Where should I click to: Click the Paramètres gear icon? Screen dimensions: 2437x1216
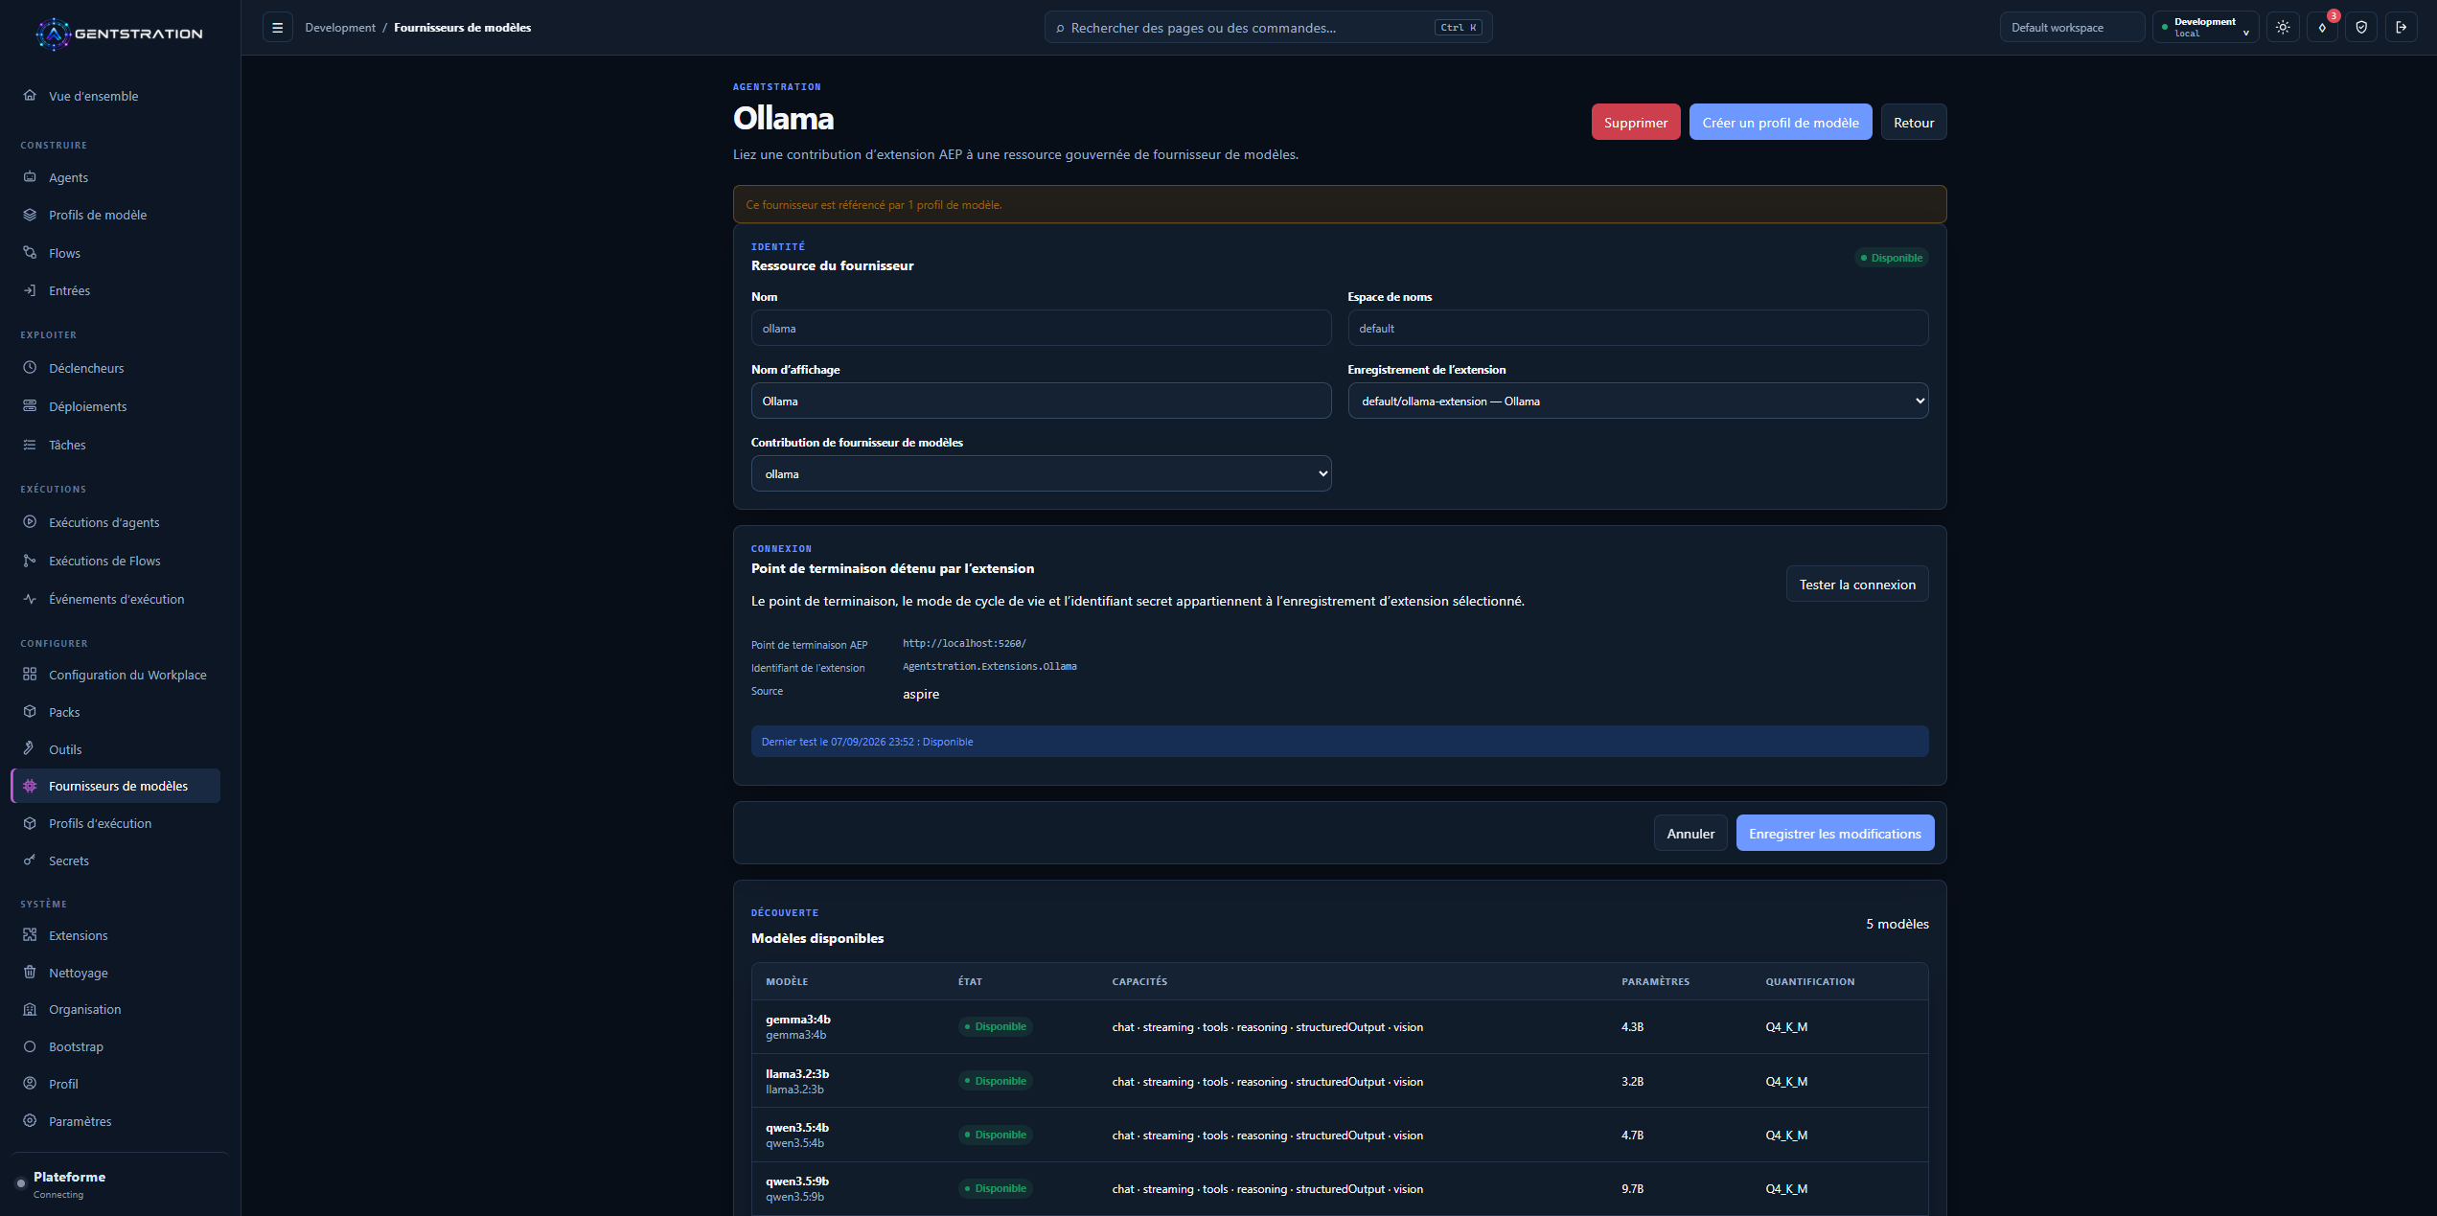coord(30,1121)
